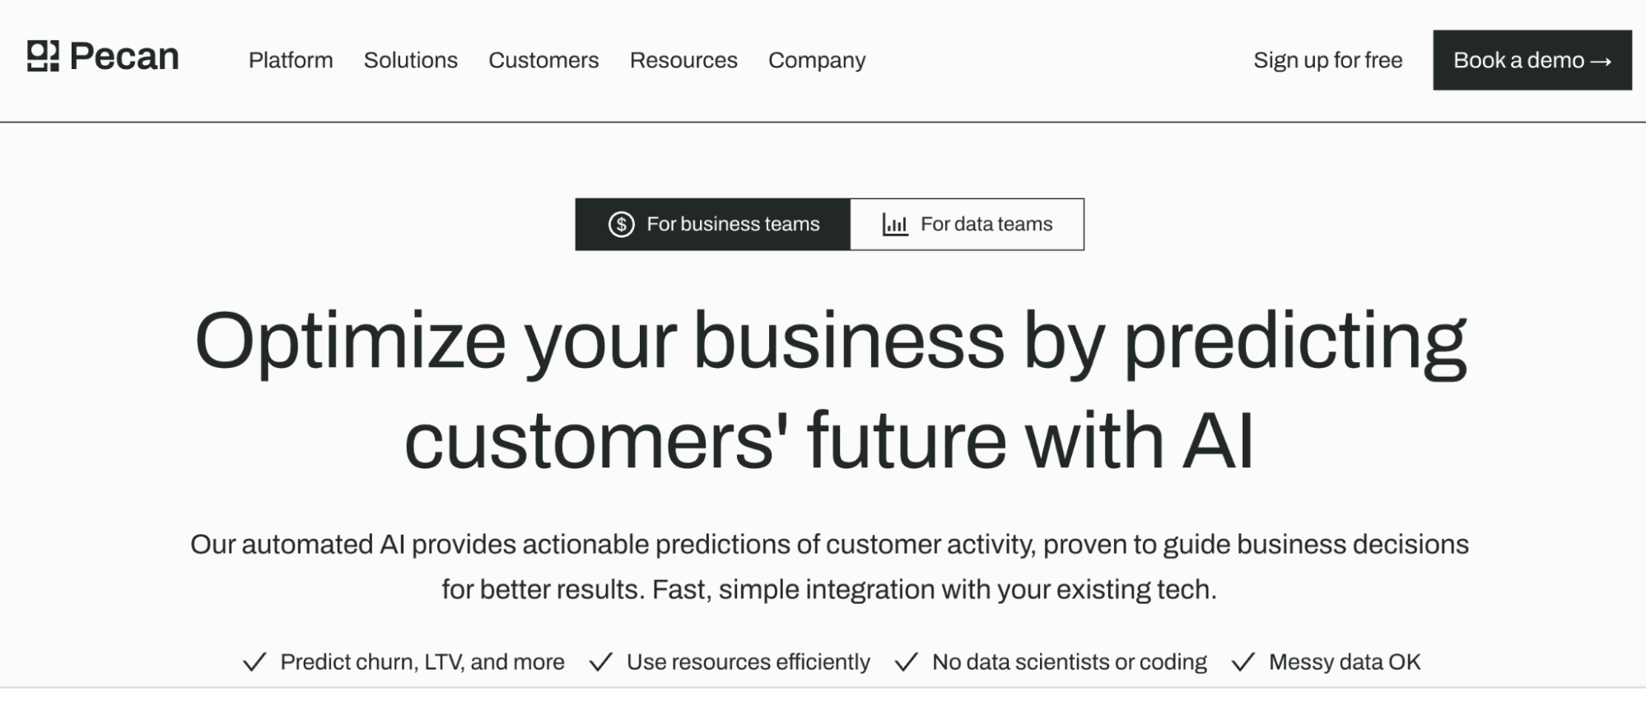Open the Solutions menu
Viewport: 1646px width, 706px height.
(x=411, y=60)
